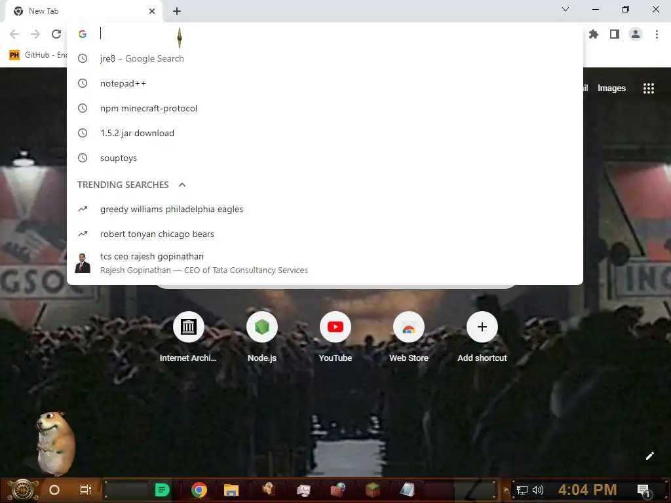This screenshot has width=671, height=503.
Task: Reload the current page
Action: (x=56, y=34)
